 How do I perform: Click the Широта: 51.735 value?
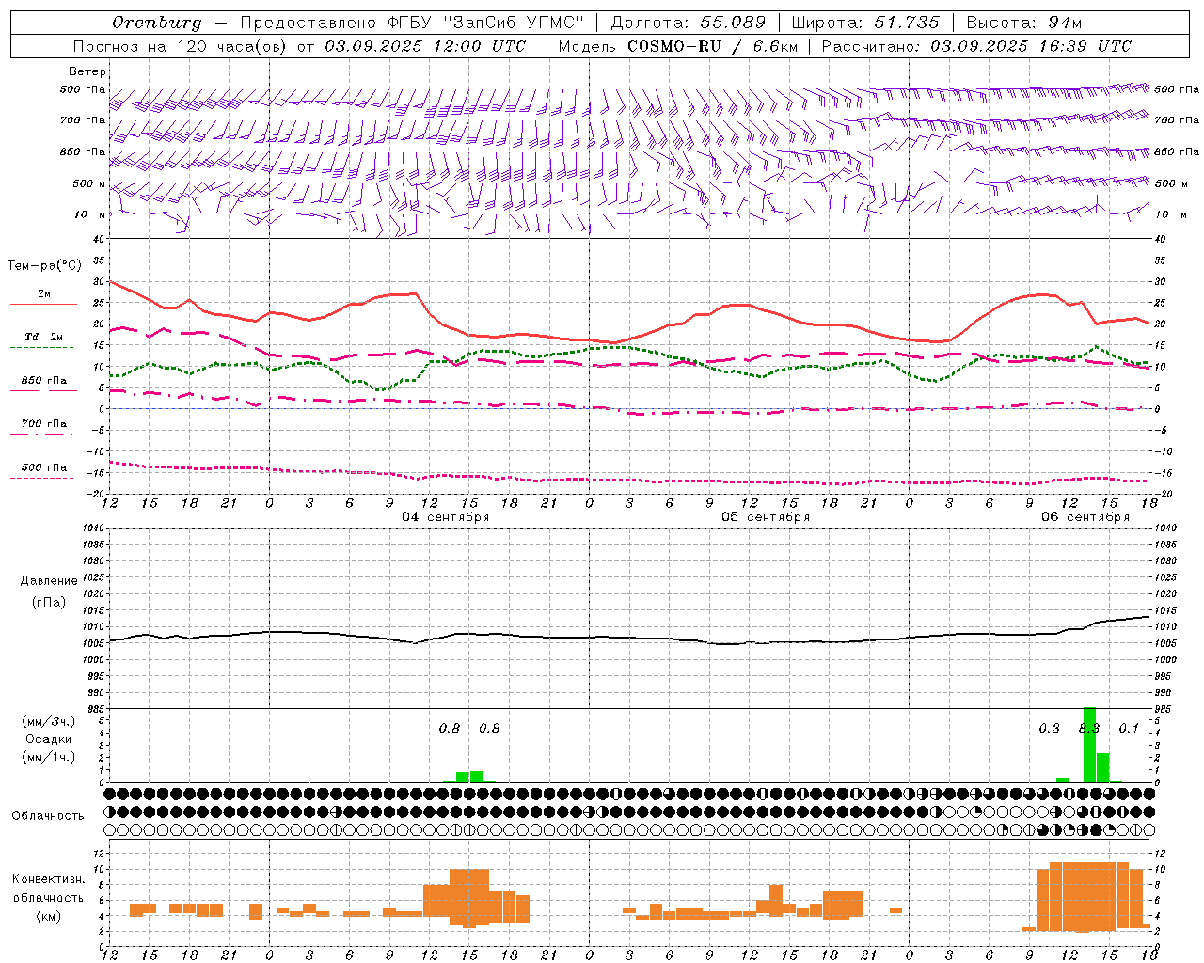(865, 23)
